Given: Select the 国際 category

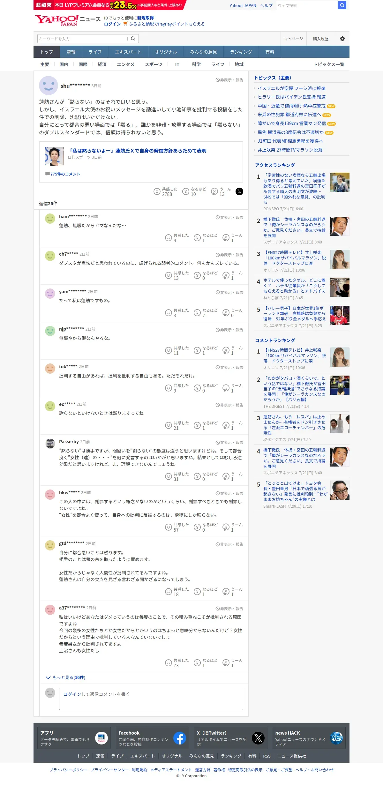Looking at the screenshot, I should pyautogui.click(x=83, y=64).
